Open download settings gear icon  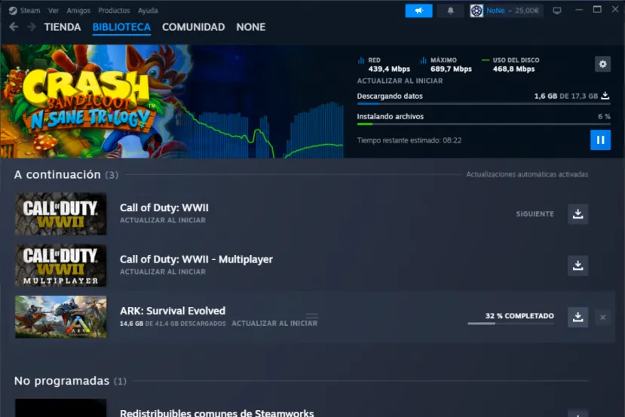pyautogui.click(x=602, y=64)
